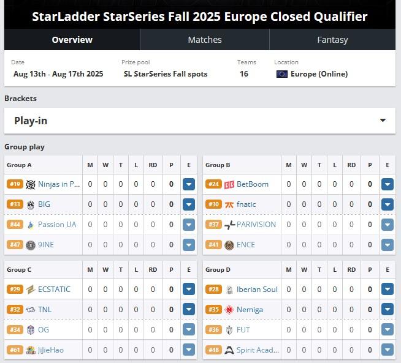
Task: Click the BetBoom team logo icon
Action: [229, 184]
